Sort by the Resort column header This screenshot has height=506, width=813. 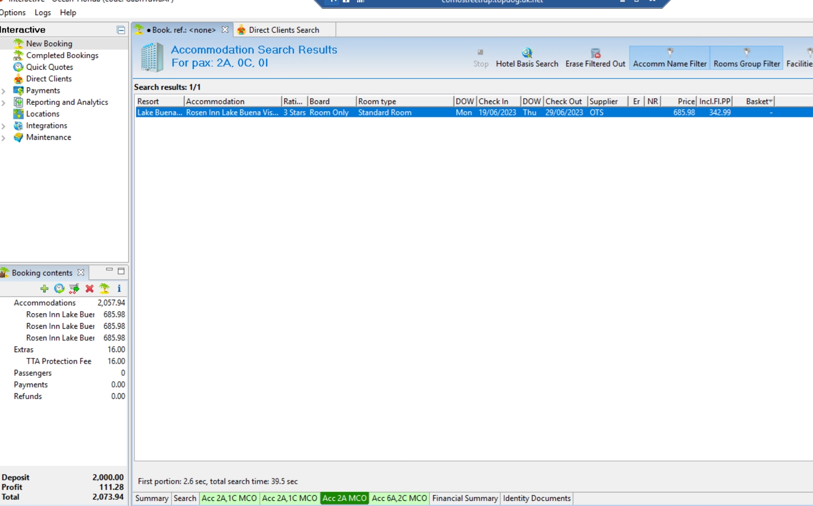click(160, 101)
